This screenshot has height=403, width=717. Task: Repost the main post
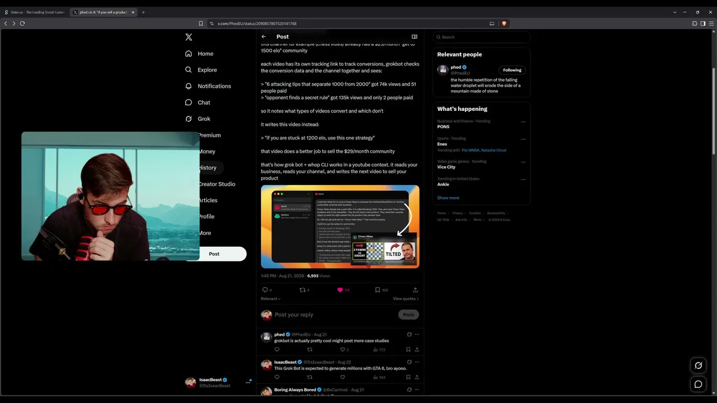click(302, 290)
